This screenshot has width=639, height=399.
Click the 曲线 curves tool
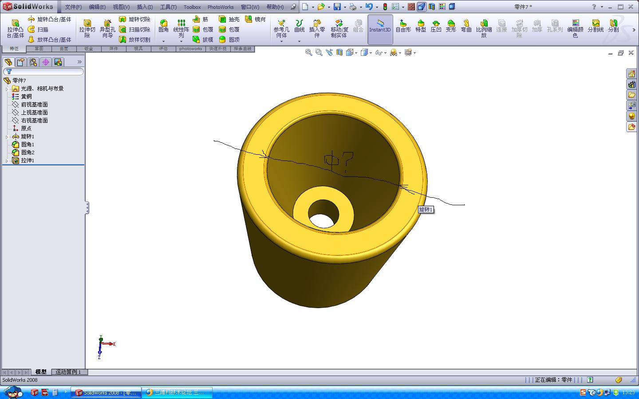(300, 26)
